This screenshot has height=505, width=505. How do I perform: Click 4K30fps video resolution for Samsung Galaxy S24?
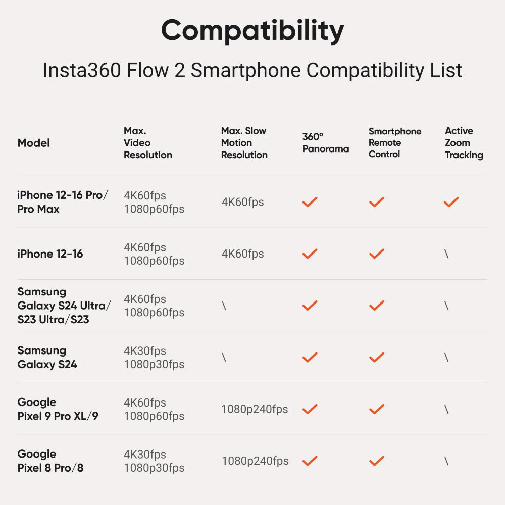point(145,351)
